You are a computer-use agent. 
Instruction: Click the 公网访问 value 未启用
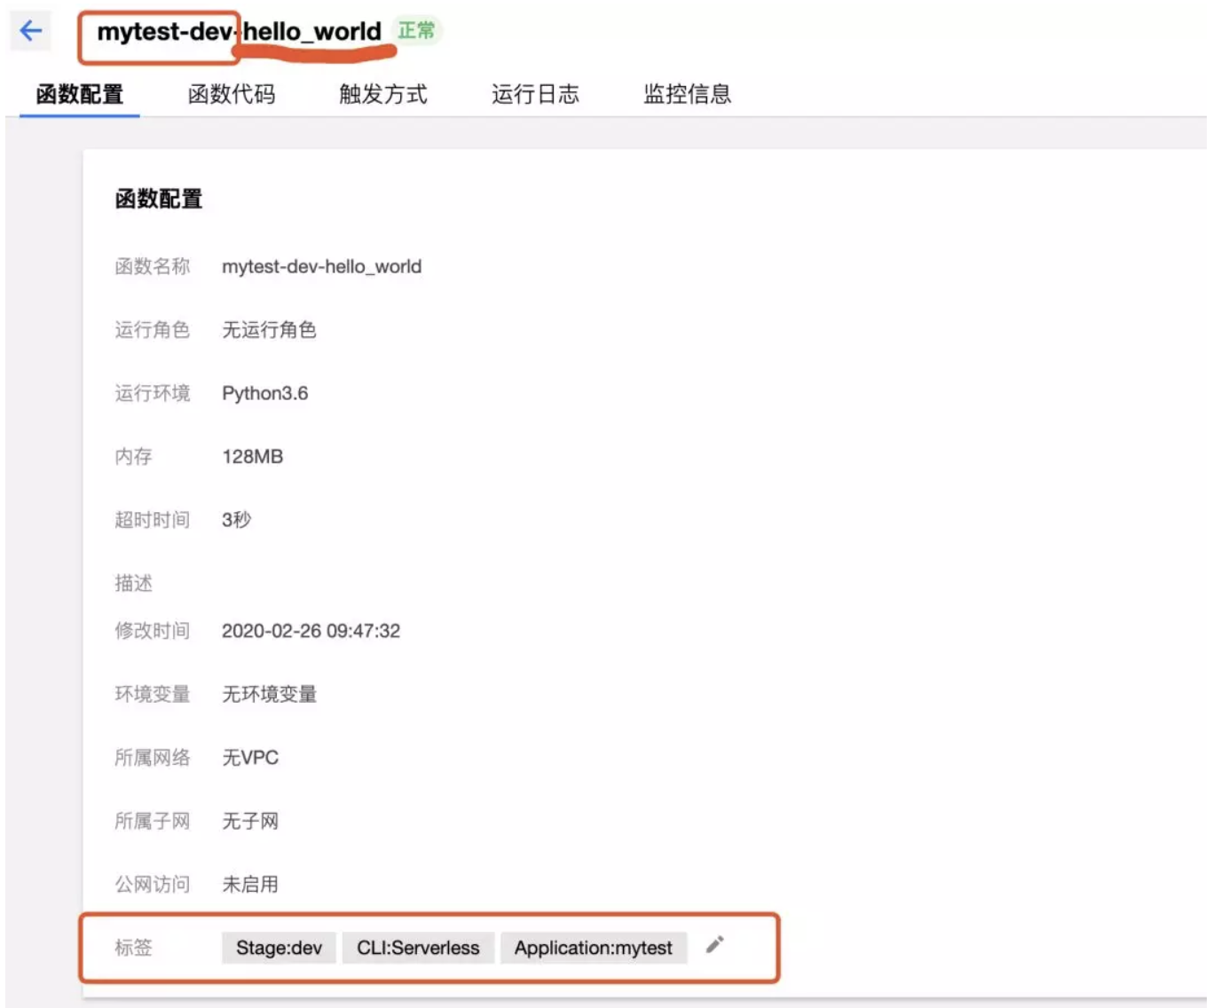point(250,884)
